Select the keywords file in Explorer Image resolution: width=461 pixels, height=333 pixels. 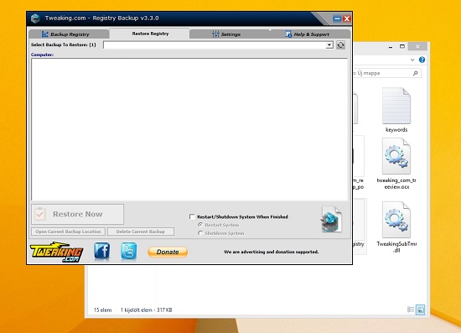click(x=396, y=110)
